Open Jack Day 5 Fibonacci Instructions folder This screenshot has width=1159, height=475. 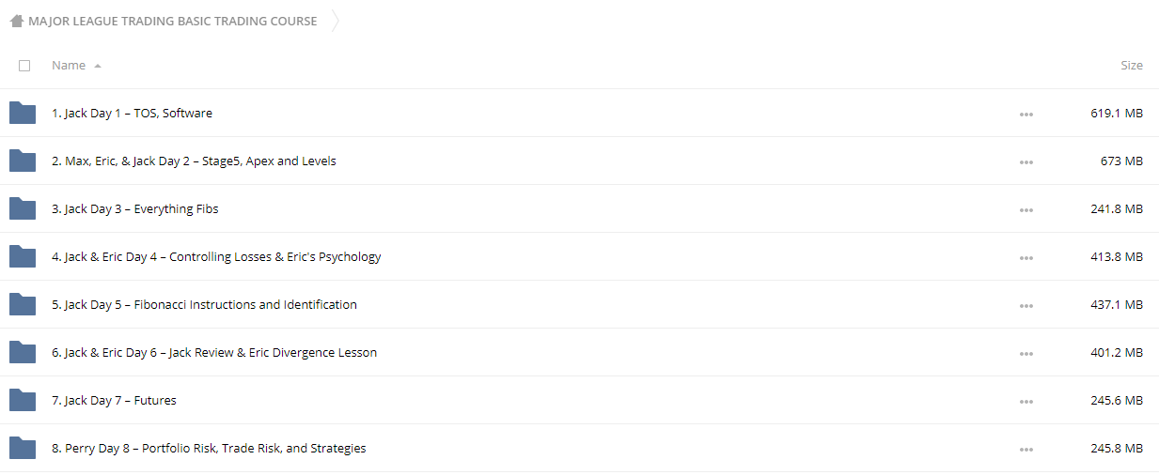(x=204, y=305)
